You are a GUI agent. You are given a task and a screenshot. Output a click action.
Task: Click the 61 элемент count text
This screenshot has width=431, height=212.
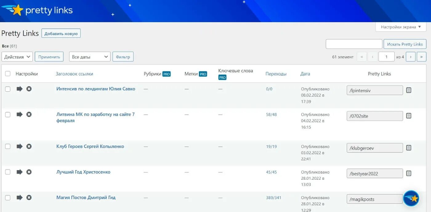(x=343, y=57)
